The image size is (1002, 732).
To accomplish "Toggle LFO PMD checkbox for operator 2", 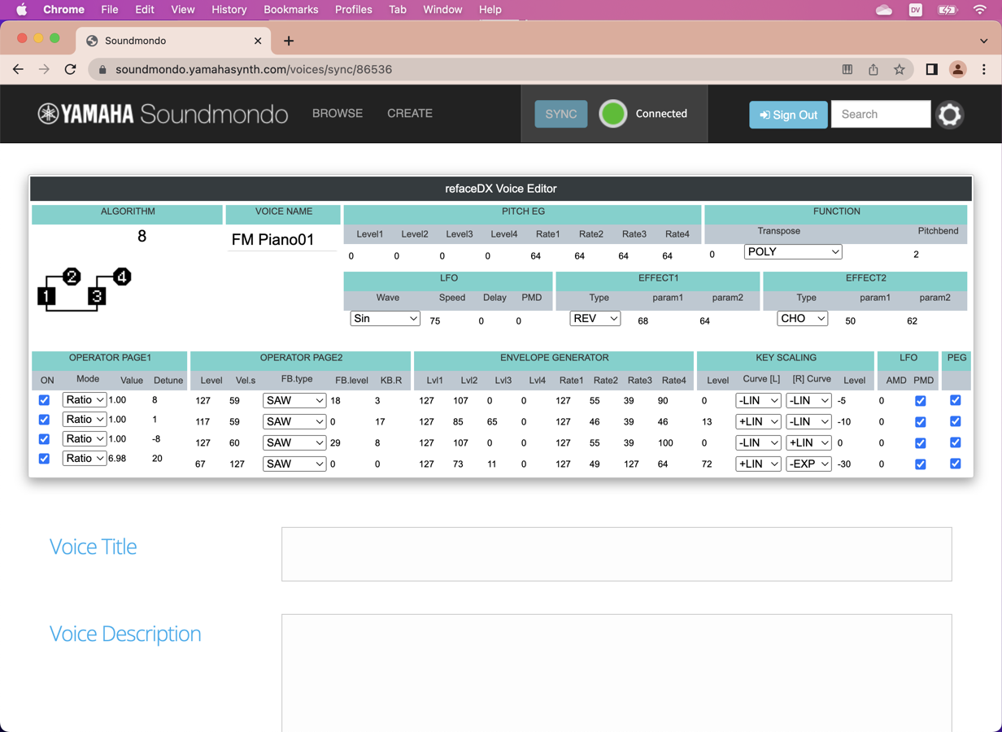I will [920, 421].
